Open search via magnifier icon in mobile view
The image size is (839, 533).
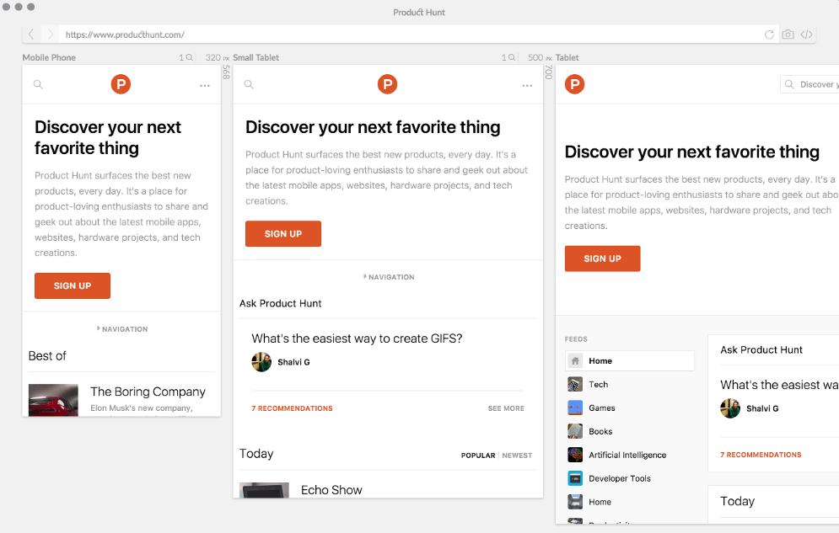37,84
